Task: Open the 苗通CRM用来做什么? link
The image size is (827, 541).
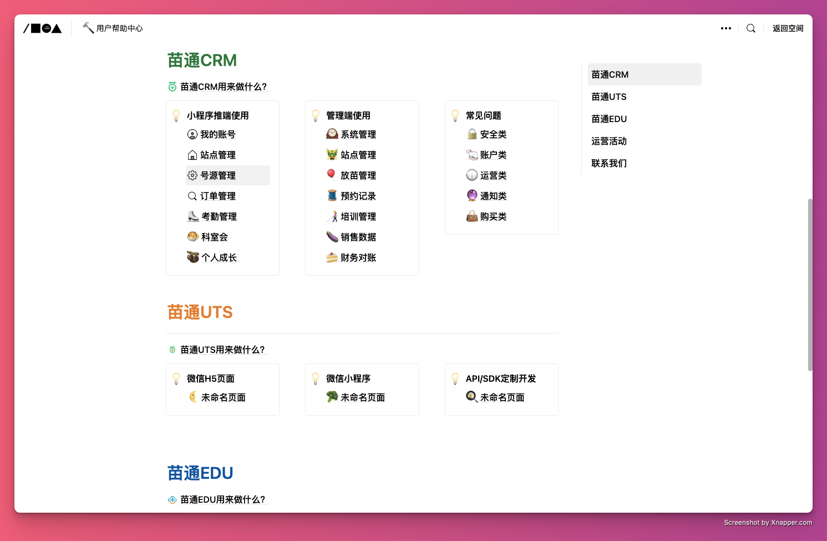Action: point(224,87)
